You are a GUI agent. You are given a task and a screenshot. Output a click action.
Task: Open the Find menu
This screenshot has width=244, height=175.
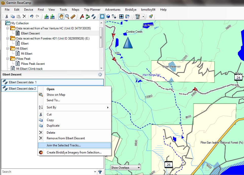(x=41, y=10)
